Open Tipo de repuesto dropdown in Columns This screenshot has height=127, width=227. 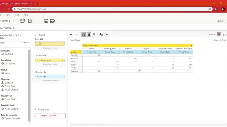62,60
